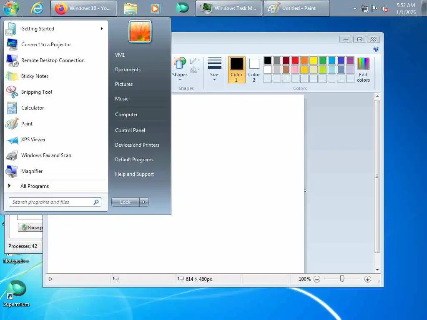Click the Lock button
This screenshot has width=427, height=320.
coord(125,202)
